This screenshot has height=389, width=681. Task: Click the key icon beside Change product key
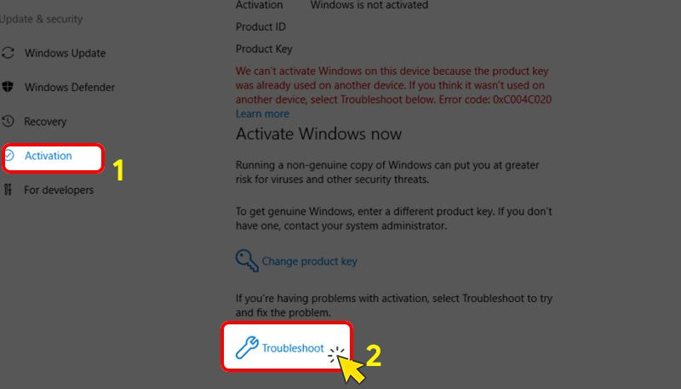pyautogui.click(x=247, y=260)
